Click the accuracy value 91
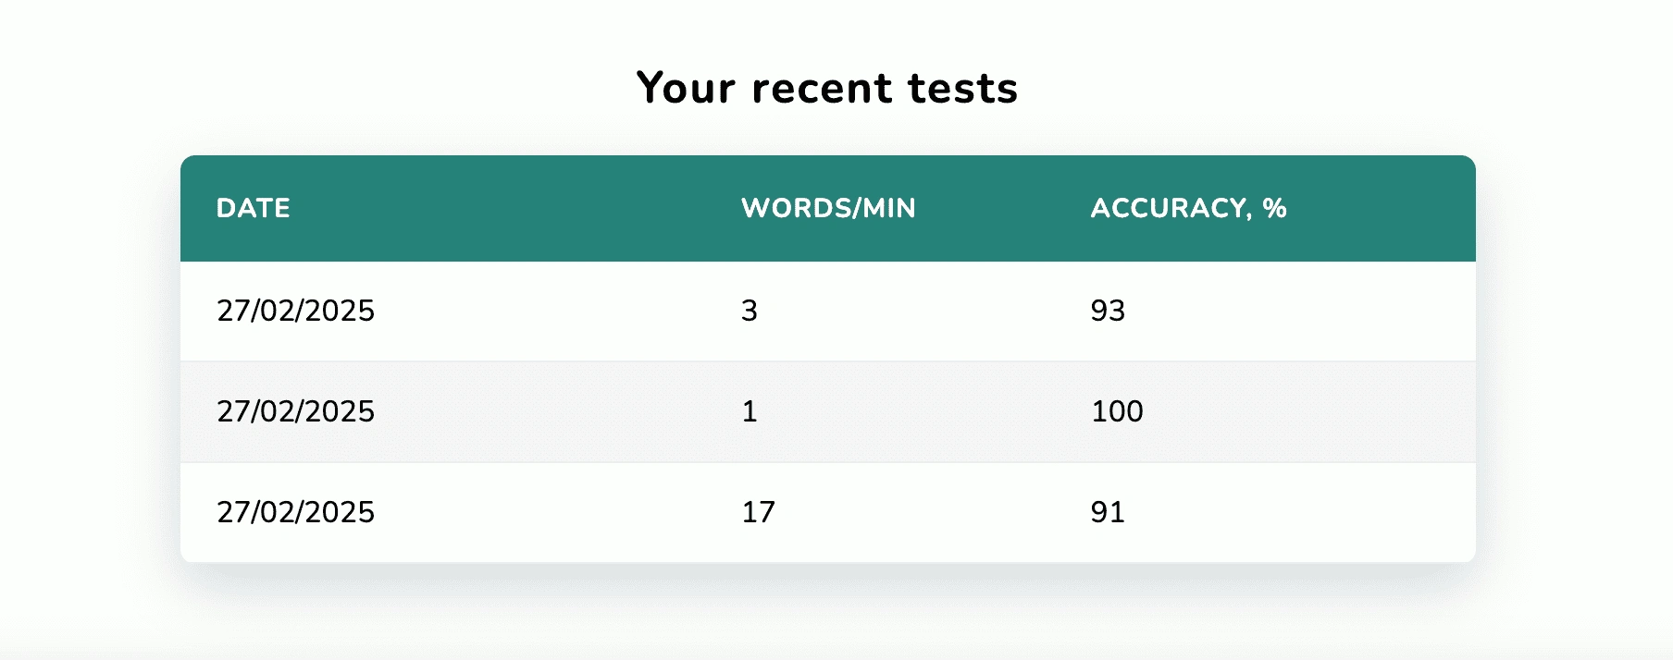The image size is (1673, 660). 1108,512
